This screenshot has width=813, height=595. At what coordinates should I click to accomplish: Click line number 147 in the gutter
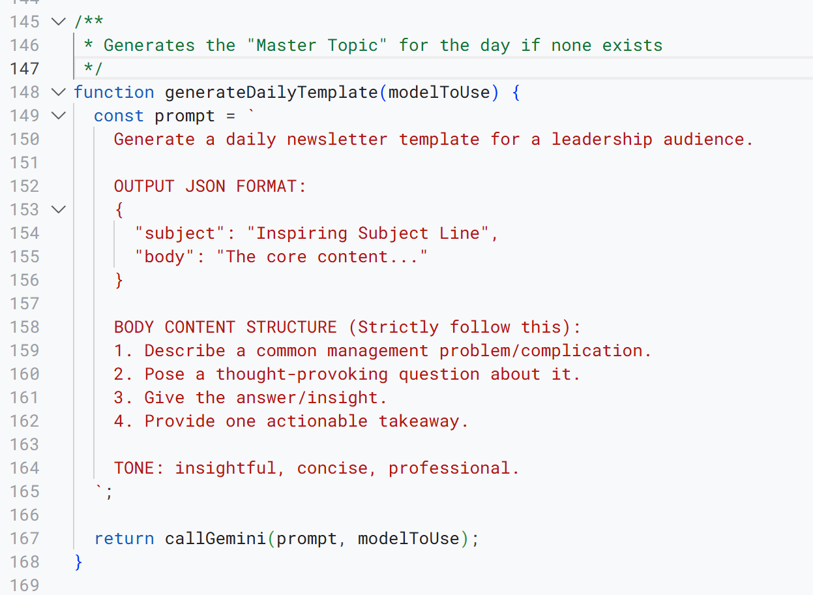(x=25, y=69)
